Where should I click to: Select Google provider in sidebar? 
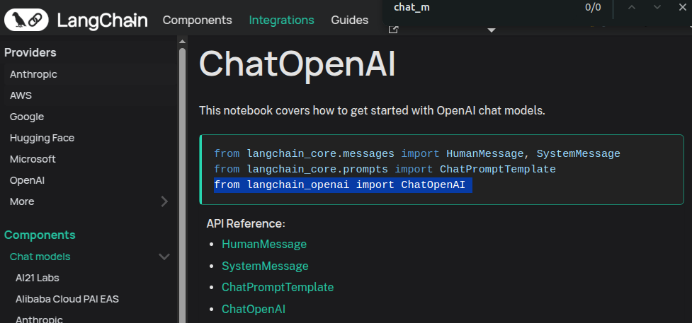tap(27, 117)
